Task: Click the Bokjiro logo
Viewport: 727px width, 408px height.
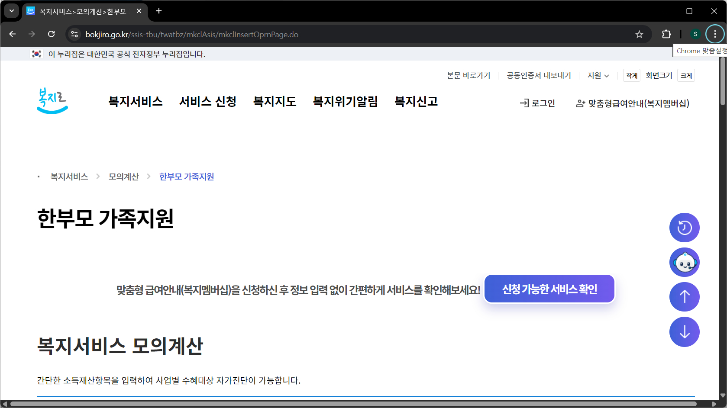Action: pos(52,101)
